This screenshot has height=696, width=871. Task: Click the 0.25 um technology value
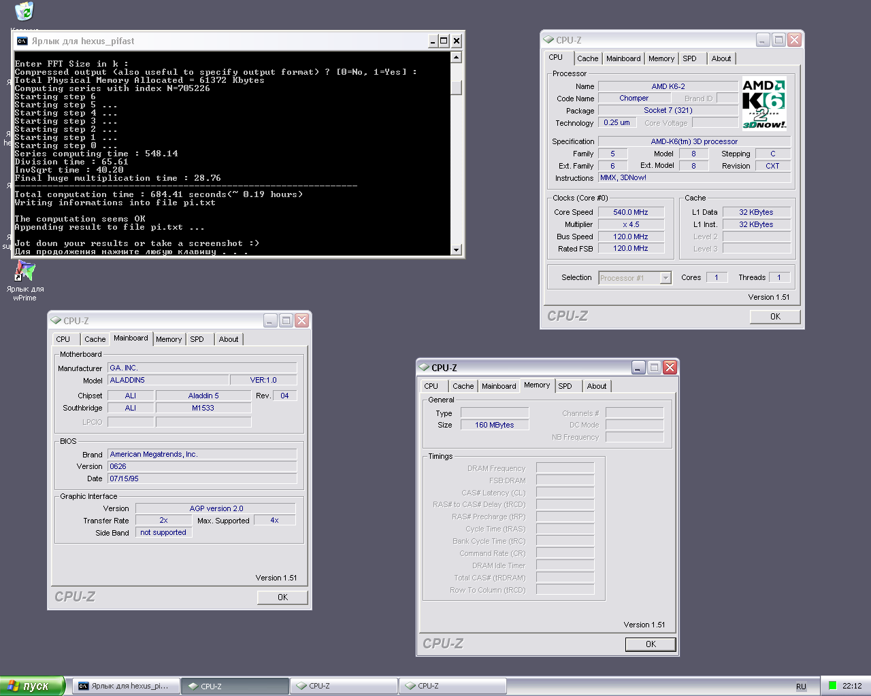617,122
